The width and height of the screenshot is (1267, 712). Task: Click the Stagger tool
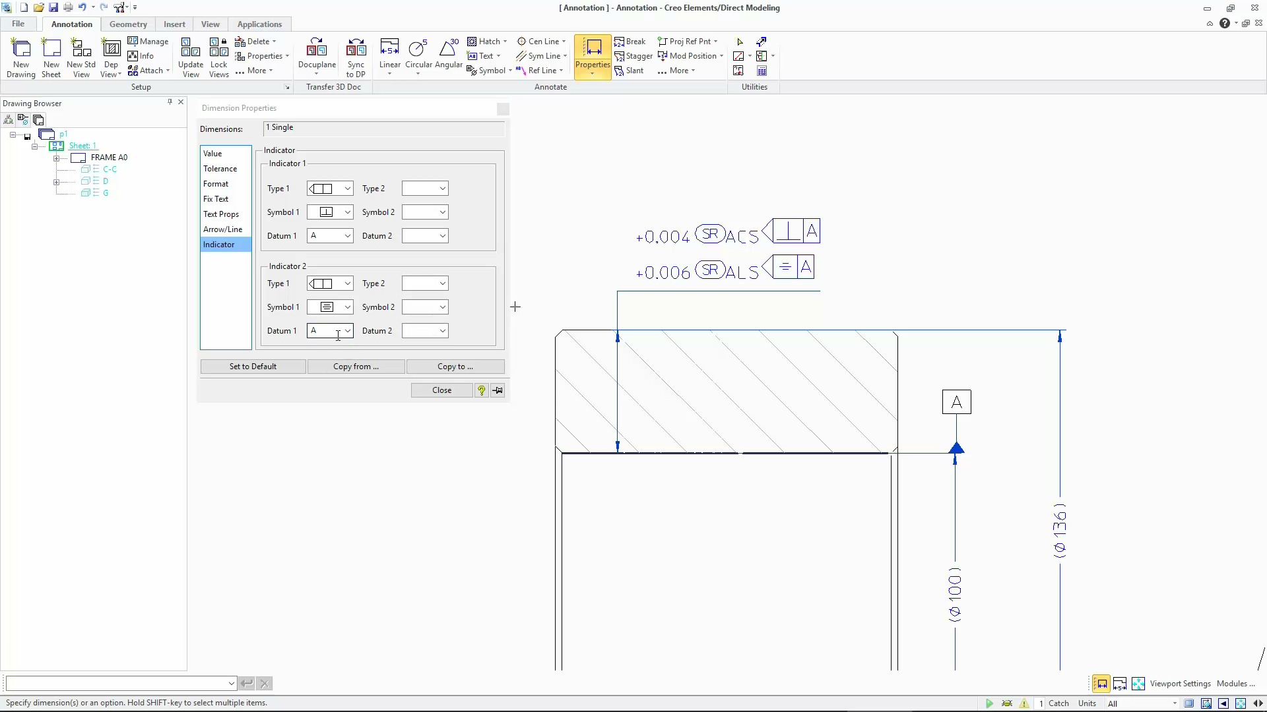click(633, 56)
